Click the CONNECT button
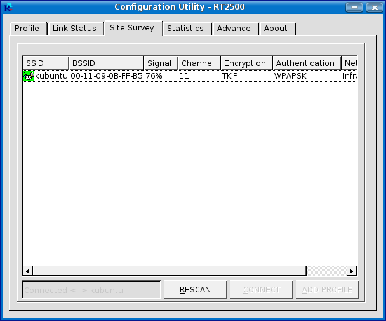This screenshot has height=321, width=386. click(x=261, y=290)
